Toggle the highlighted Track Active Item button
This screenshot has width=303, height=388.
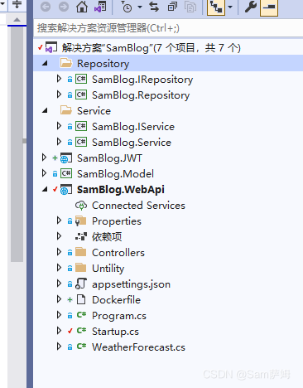click(x=216, y=7)
